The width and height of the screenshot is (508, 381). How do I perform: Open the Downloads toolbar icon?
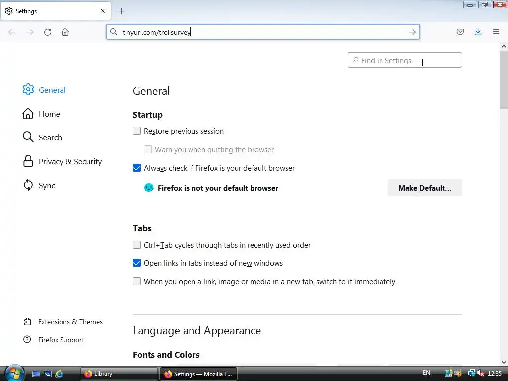pos(478,32)
